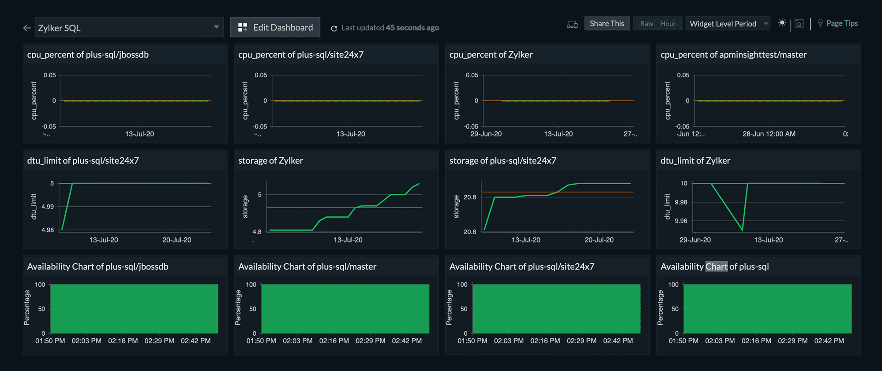Click the Zylker SQL dropdown arrow

tap(216, 27)
